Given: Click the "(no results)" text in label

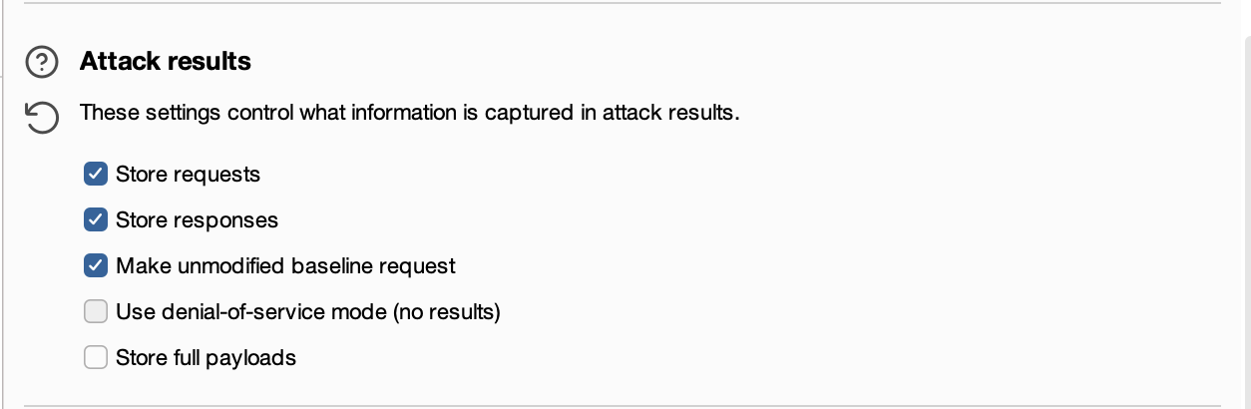Looking at the screenshot, I should [x=446, y=312].
